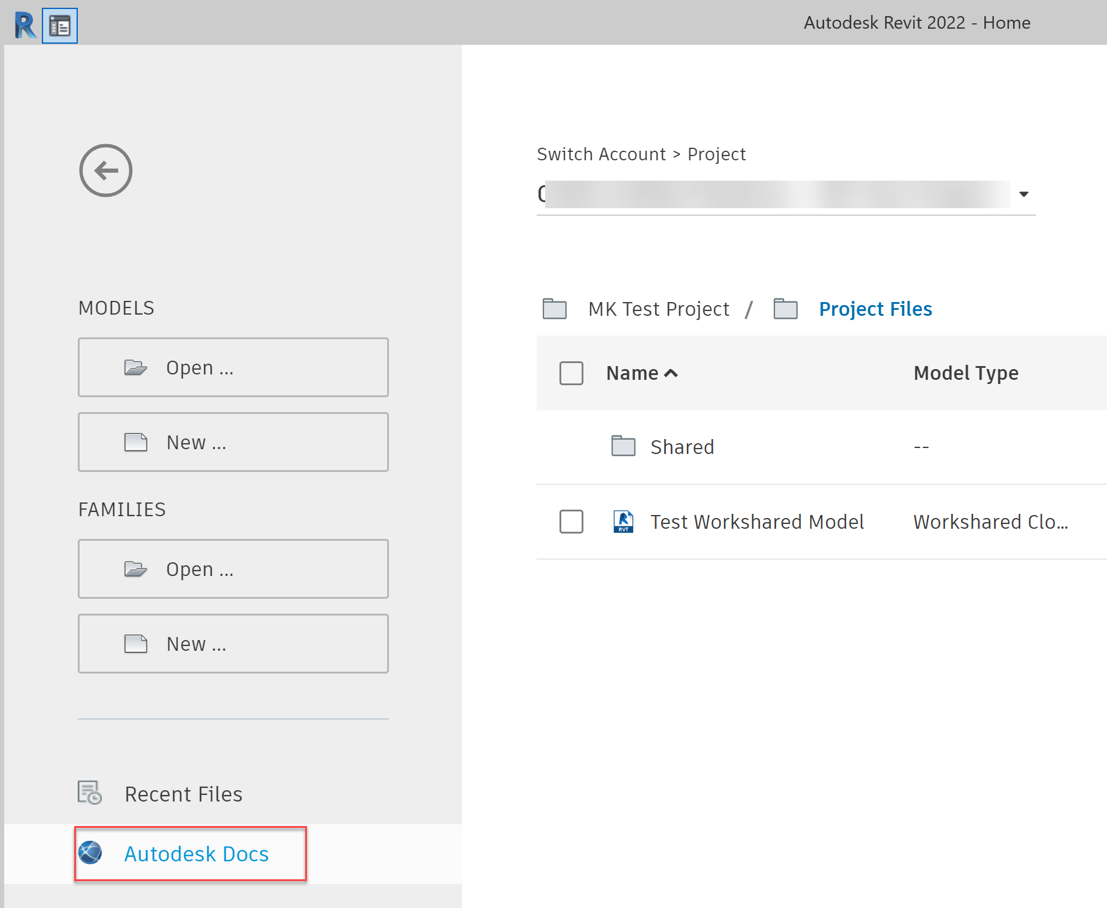Viewport: 1107px width, 908px height.
Task: Open the project selection dropdown arrow
Action: pos(1023,194)
